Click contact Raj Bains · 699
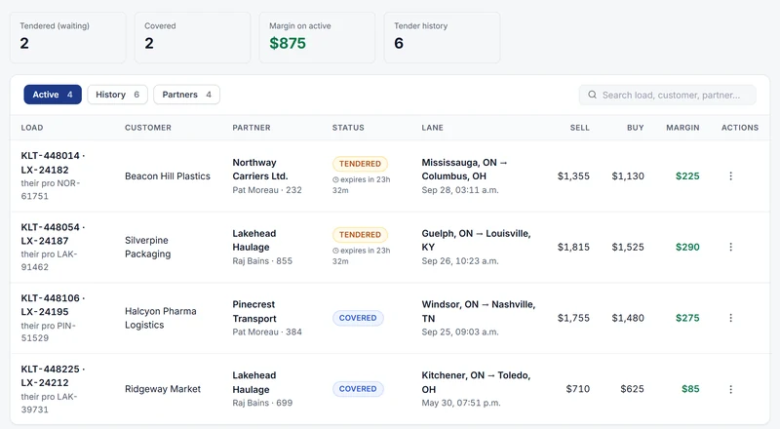Screen dimensions: 780x429 click(262, 403)
